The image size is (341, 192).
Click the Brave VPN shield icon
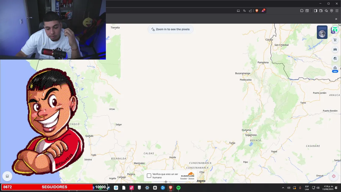click(x=331, y=11)
